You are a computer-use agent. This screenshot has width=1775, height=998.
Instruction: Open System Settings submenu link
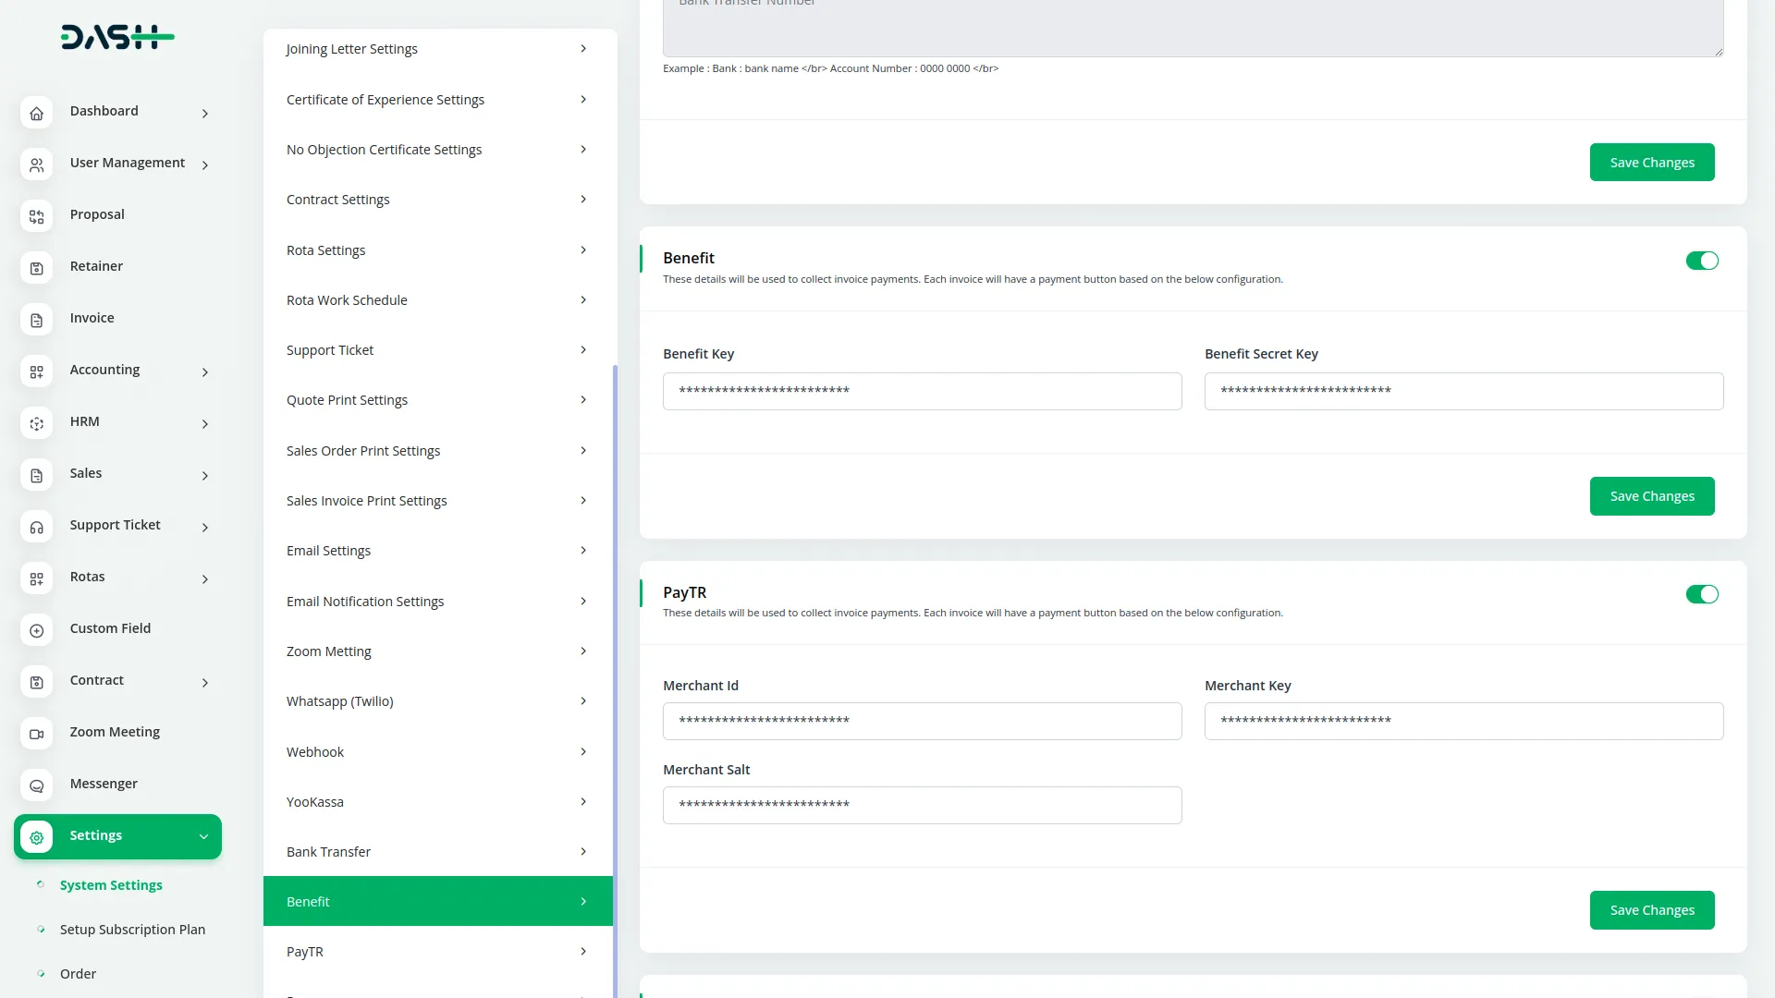[x=111, y=884]
